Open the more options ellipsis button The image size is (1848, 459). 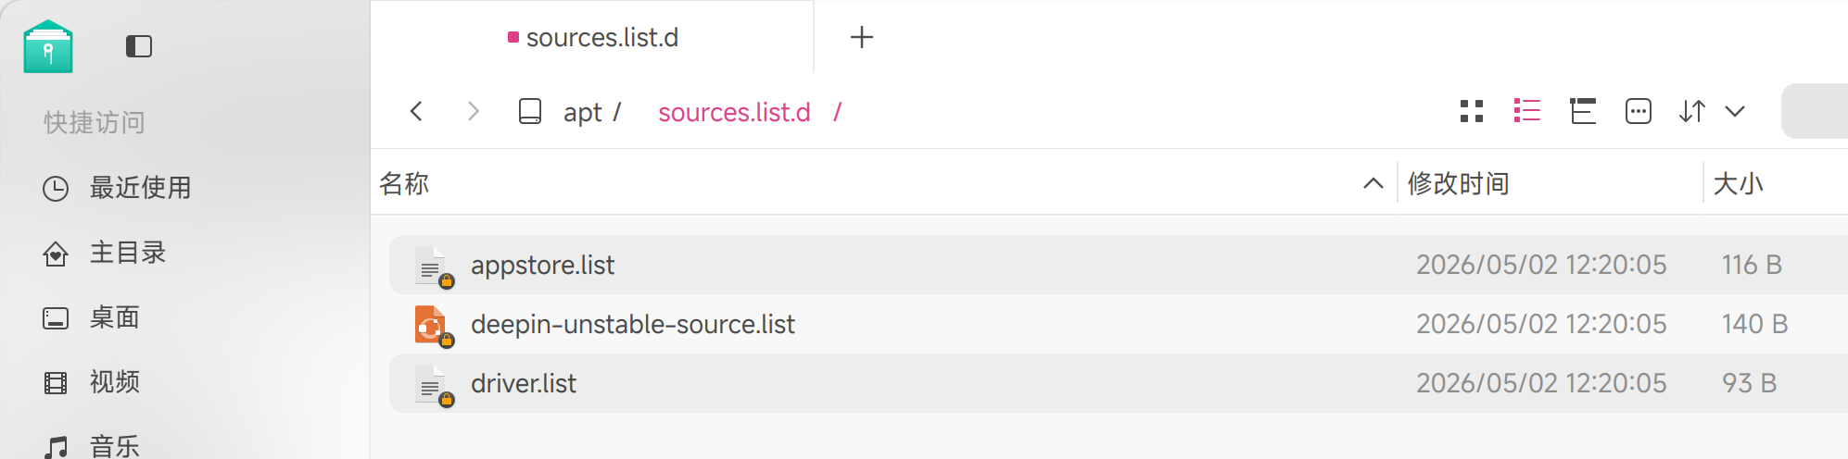pyautogui.click(x=1639, y=112)
